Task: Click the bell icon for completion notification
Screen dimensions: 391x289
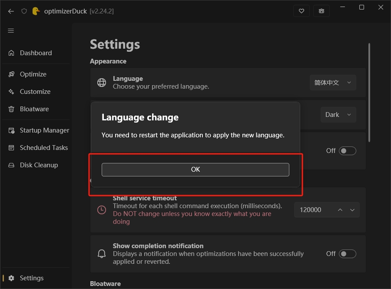Action: coord(102,254)
